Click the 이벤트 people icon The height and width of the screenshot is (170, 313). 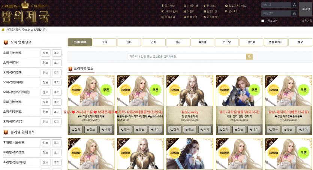click(185, 11)
